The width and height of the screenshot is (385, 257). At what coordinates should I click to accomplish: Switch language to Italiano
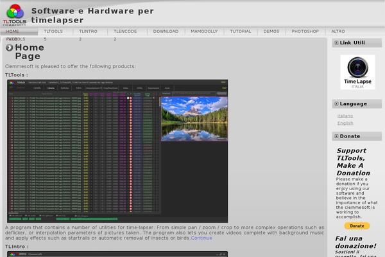(345, 116)
